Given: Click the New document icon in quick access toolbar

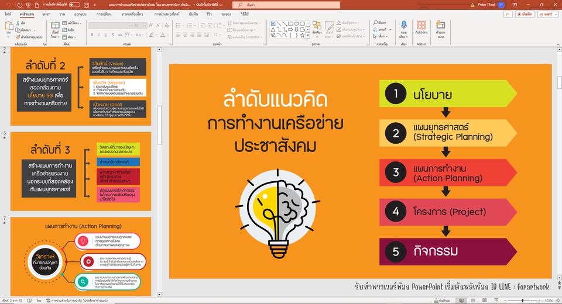Looking at the screenshot, I should coord(36,5).
